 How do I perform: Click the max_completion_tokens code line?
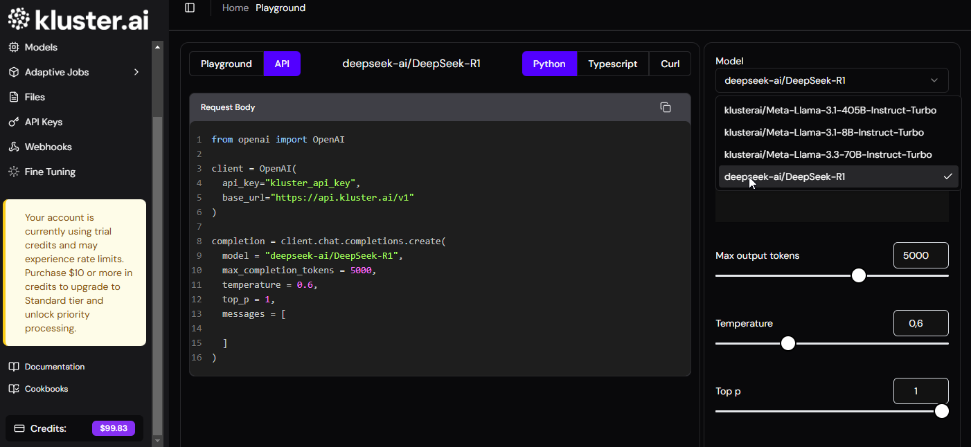(x=299, y=270)
